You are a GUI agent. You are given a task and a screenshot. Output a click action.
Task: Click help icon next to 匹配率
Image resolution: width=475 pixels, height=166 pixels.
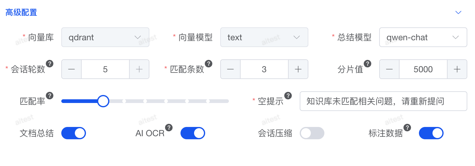[50, 96]
